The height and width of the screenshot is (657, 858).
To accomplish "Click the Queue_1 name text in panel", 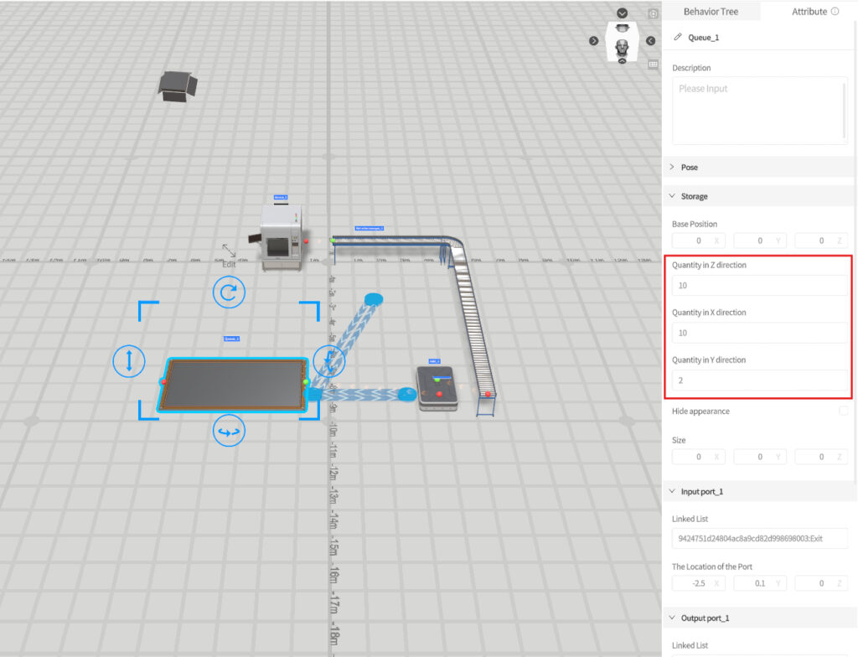I will [x=703, y=37].
